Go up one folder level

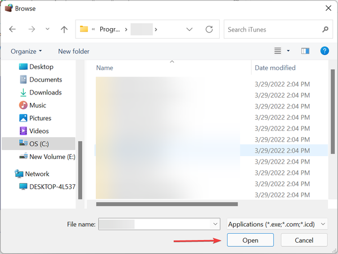(x=64, y=29)
